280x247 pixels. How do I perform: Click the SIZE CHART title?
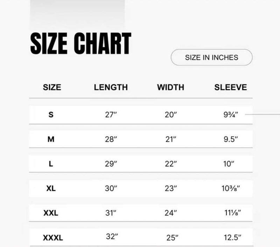tap(81, 43)
